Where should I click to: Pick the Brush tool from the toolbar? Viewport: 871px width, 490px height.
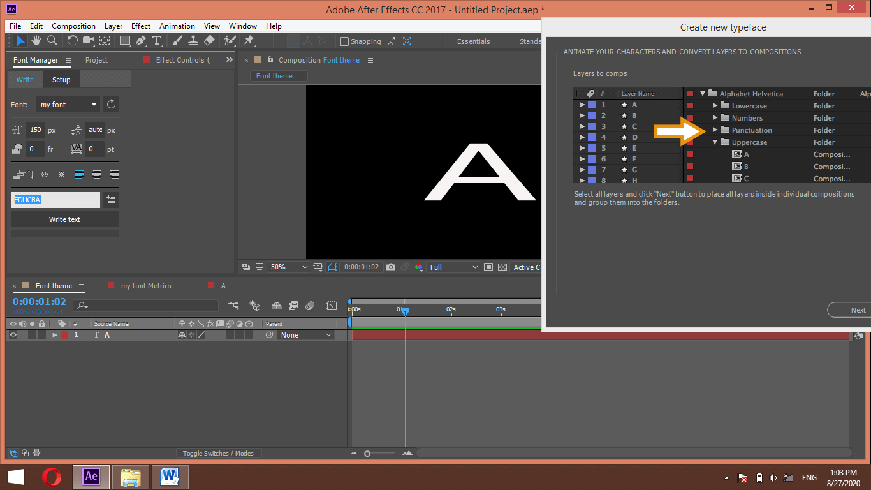point(175,40)
